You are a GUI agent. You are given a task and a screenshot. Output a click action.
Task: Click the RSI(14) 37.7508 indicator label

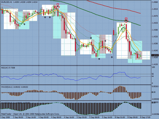pos(8,68)
